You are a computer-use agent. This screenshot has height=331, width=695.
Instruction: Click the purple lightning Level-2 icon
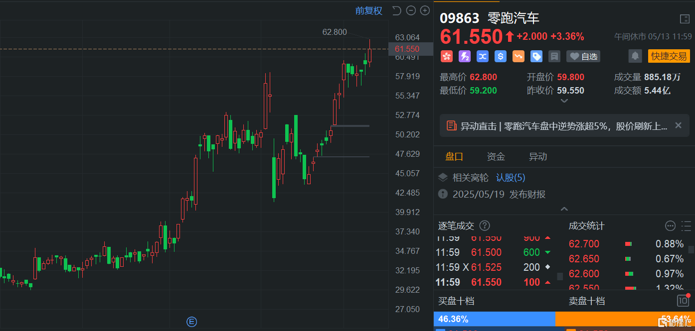[465, 56]
